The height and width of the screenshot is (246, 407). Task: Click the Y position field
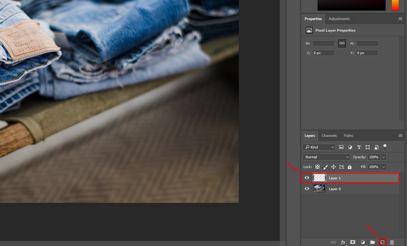coord(367,53)
